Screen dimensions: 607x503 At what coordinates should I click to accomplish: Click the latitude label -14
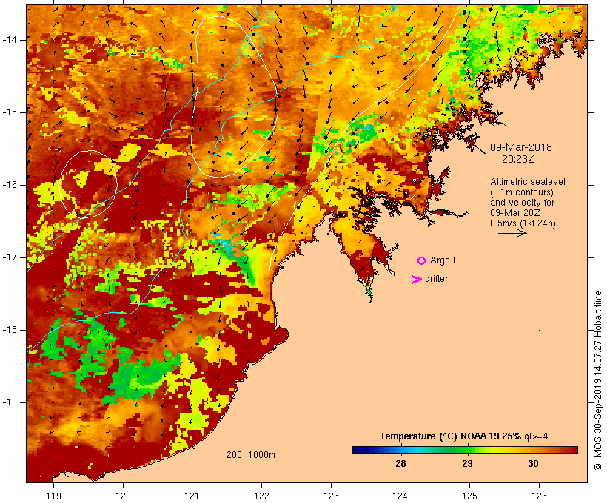[x=10, y=40]
